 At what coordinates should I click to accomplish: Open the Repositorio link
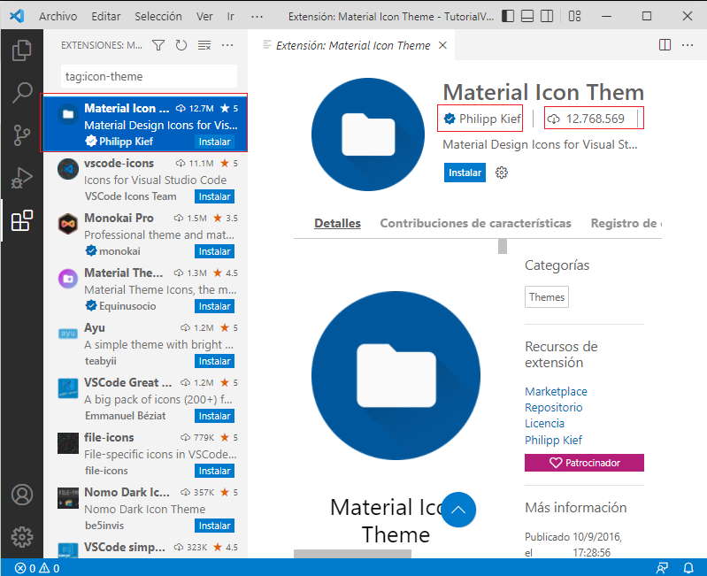point(553,407)
